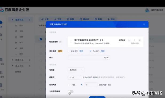165x98 pixels.
Task: Click the 访问人数 number field showing 3
Action: pyautogui.click(x=91, y=85)
